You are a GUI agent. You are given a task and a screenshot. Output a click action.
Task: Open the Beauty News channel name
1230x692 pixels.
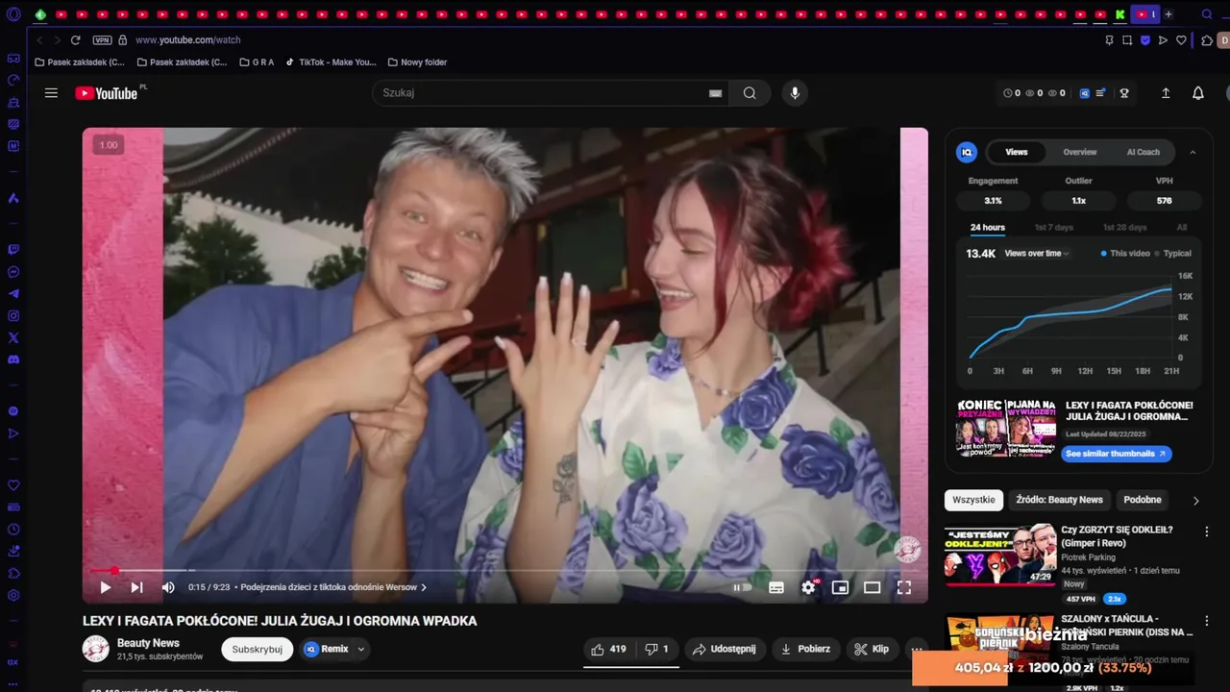coord(148,643)
